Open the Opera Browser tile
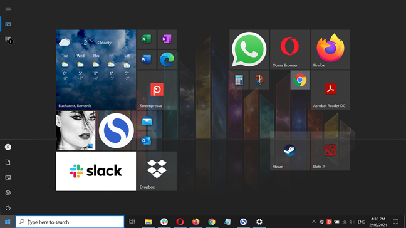Screen dimensions: 406x228 289,49
